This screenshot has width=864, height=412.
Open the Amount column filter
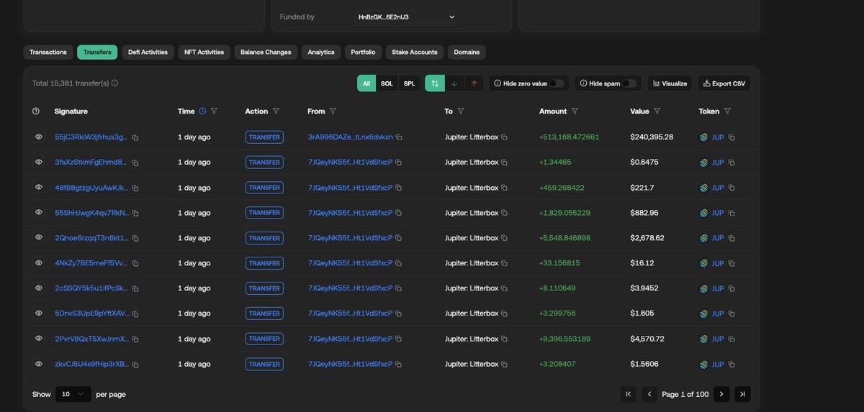[x=575, y=111]
